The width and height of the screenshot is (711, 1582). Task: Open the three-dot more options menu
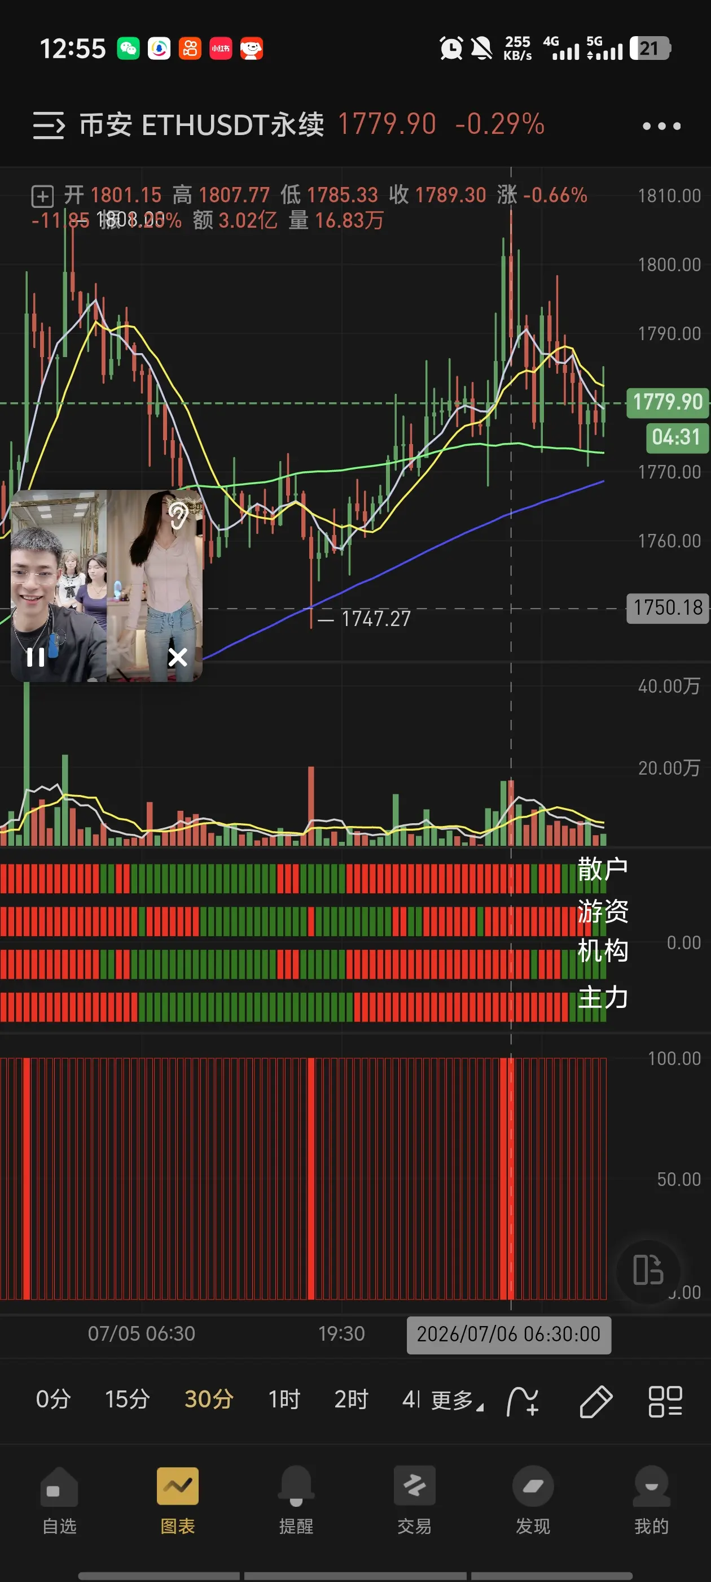tap(661, 126)
